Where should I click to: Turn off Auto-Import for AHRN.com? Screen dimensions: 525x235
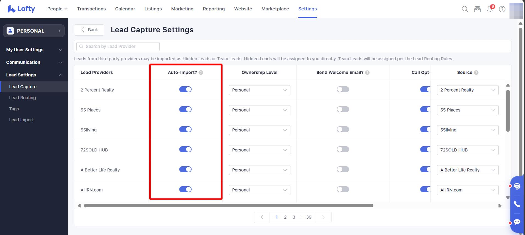(x=185, y=189)
